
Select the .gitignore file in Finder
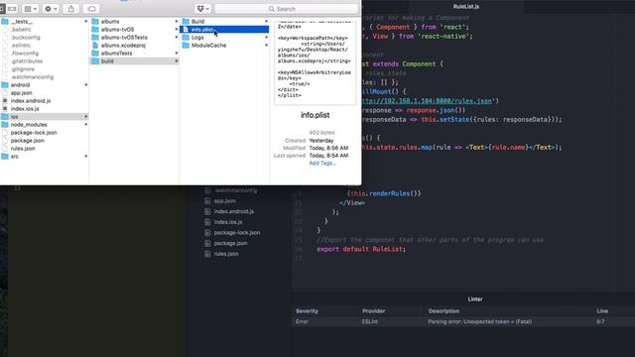pos(23,69)
